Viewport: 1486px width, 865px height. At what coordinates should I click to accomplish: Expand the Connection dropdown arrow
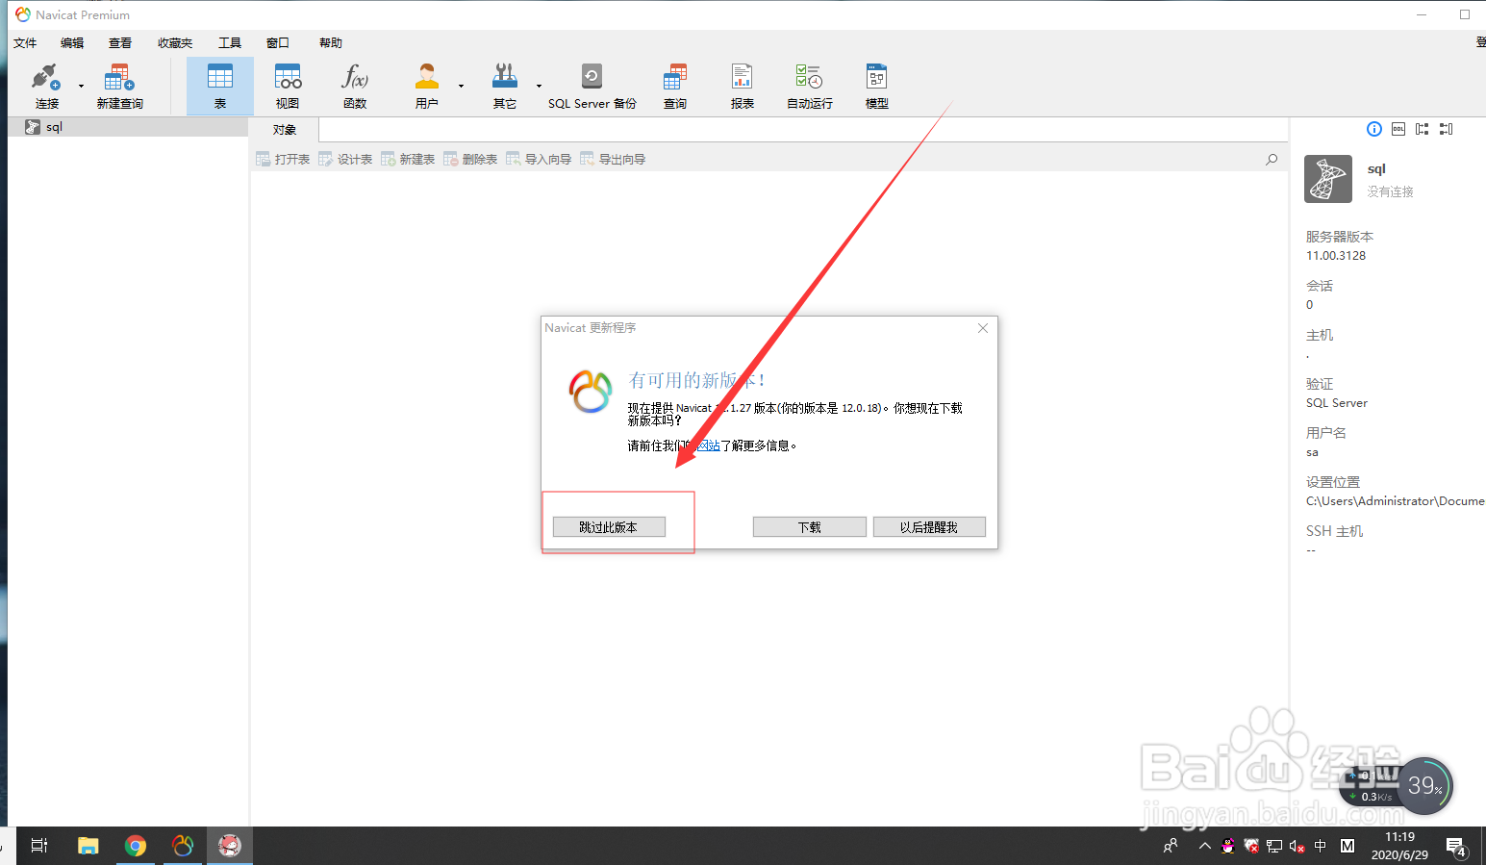(x=81, y=86)
